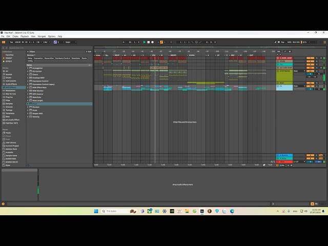This screenshot has width=328, height=246.
Task: Open the File menu
Action: pyautogui.click(x=3, y=36)
